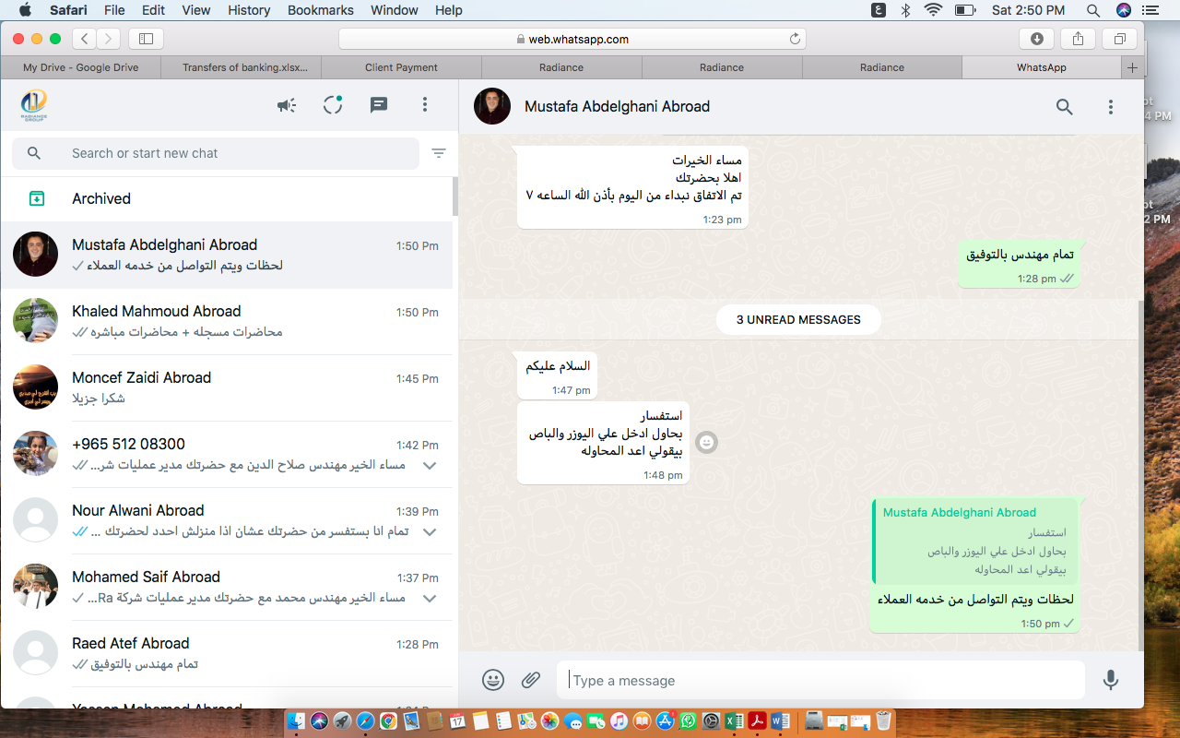Open Mustafa Abdelghani Abroad chat in list

click(x=226, y=255)
